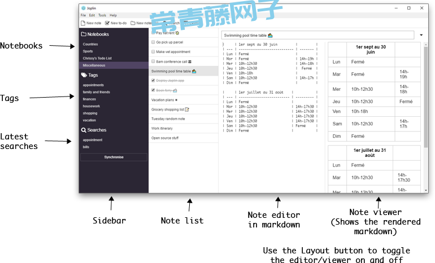Filter by the 'housework' tag
This screenshot has width=435, height=263.
pyautogui.click(x=91, y=106)
